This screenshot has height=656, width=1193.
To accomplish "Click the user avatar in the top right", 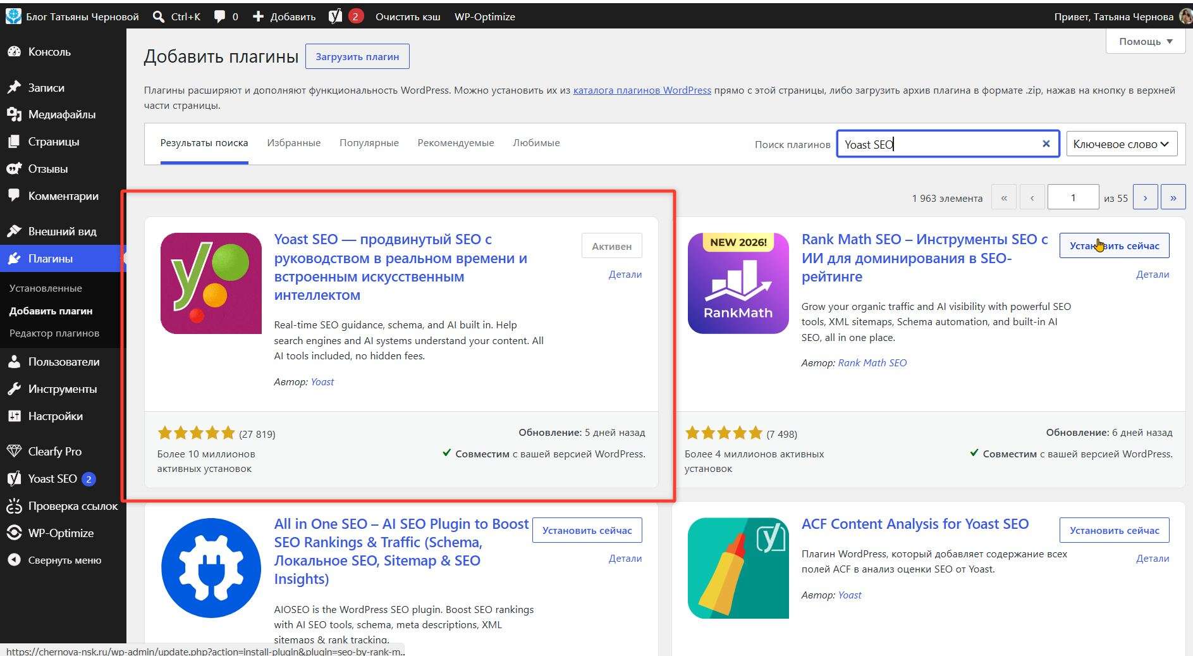I will (1185, 16).
